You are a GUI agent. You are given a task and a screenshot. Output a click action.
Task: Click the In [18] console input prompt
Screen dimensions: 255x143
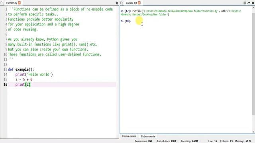(126, 21)
